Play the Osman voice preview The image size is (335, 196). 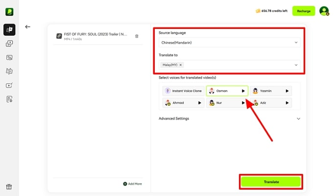(x=243, y=91)
